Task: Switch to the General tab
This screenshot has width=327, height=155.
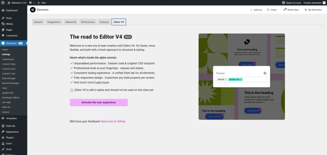Action: (x=38, y=22)
